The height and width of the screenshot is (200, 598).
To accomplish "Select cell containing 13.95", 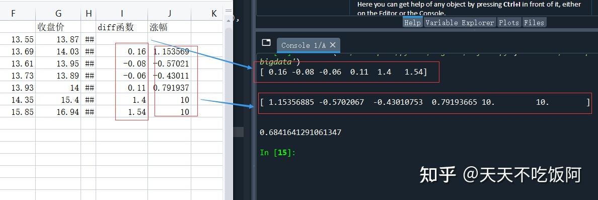I will point(58,63).
